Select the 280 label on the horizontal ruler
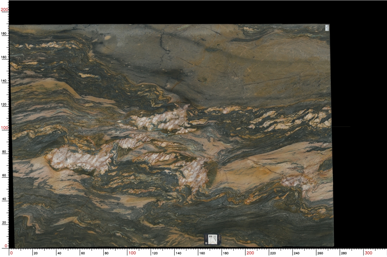This screenshot has width=387, height=257. [344, 253]
